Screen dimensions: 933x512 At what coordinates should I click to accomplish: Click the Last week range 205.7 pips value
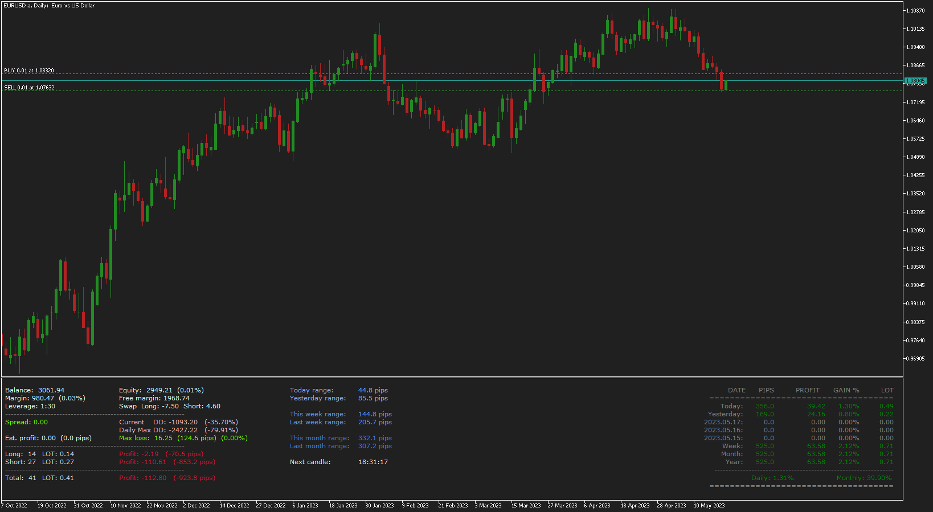coord(375,423)
